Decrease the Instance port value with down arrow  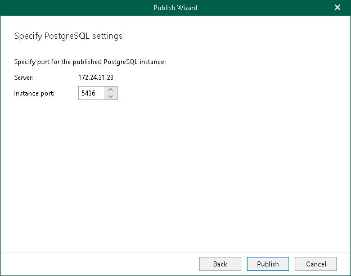[111, 96]
